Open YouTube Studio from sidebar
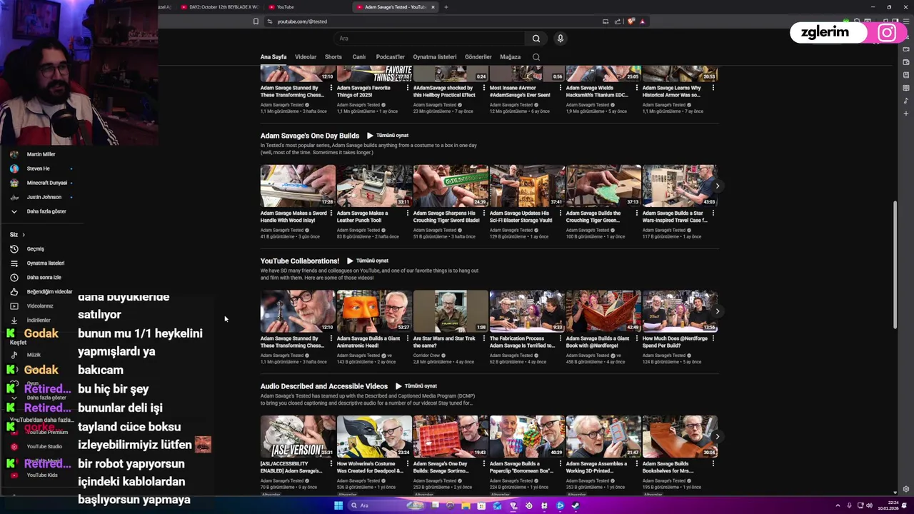This screenshot has width=914, height=514. pos(37,447)
